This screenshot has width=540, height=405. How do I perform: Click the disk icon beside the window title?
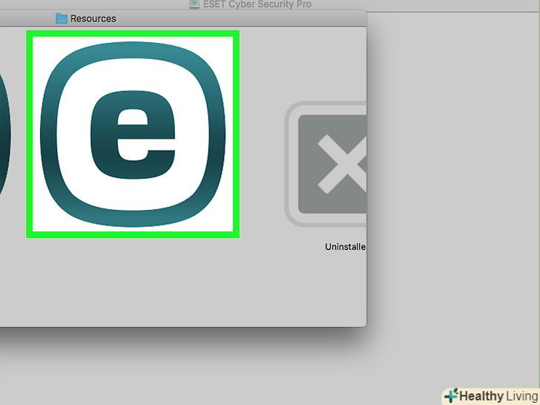tap(194, 4)
